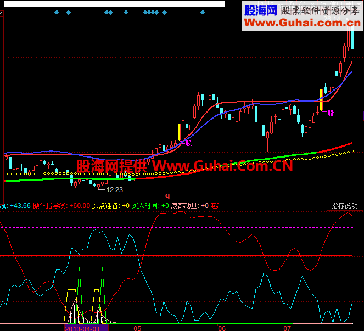Click the red q marker below the candlesticks
Viewport: 364px width, 331px height.
pos(167,195)
